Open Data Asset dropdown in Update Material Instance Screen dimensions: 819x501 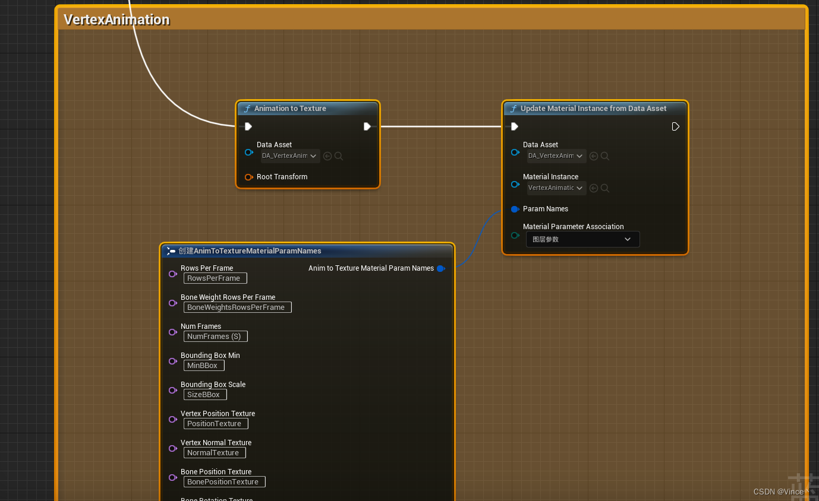[557, 156]
